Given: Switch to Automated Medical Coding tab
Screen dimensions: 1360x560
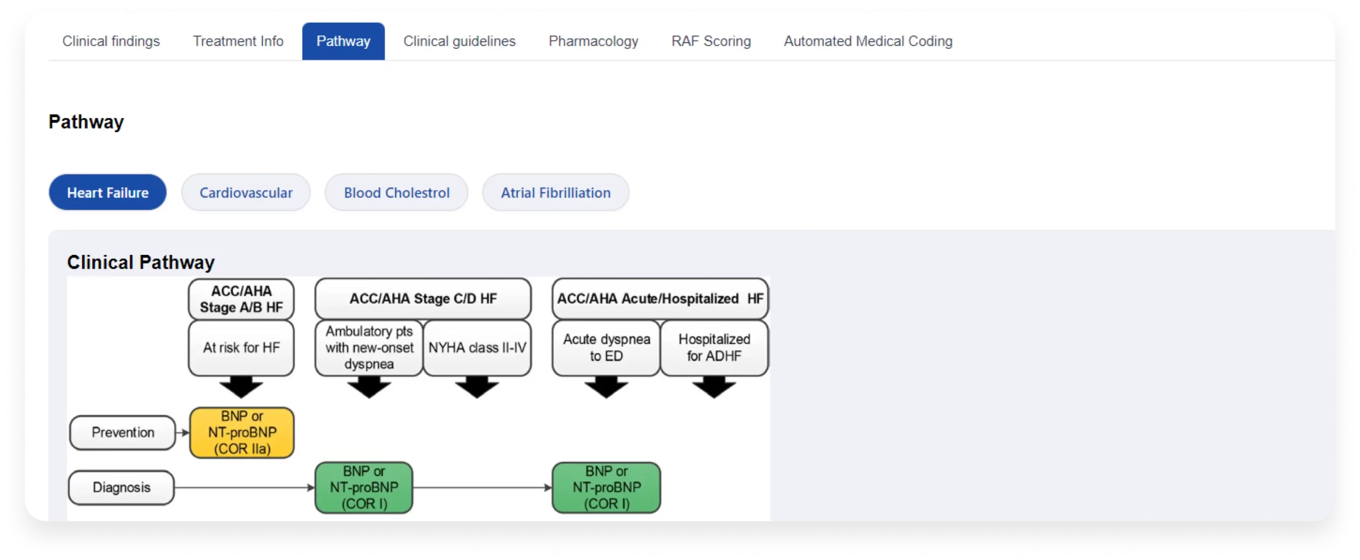Looking at the screenshot, I should tap(868, 41).
